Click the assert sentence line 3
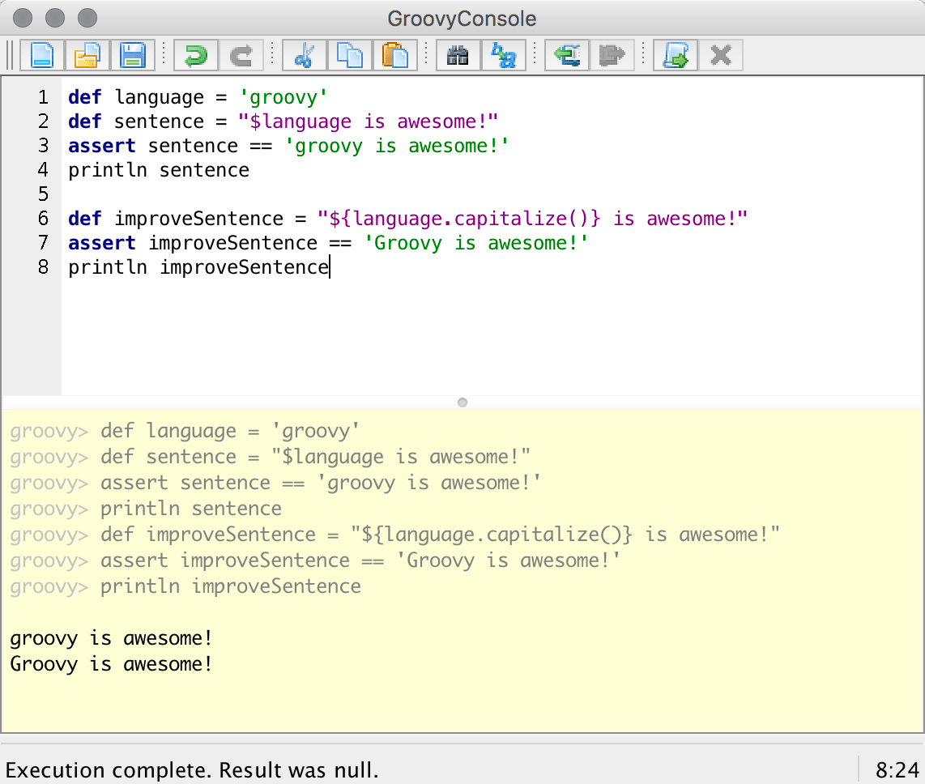The height and width of the screenshot is (784, 925). coord(288,145)
